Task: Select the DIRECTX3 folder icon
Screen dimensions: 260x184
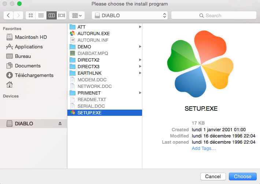Action: [x=73, y=67]
